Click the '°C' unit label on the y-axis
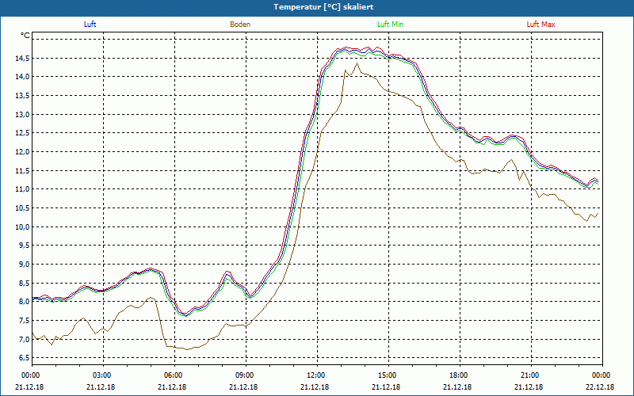This screenshot has height=396, width=634. click(25, 36)
